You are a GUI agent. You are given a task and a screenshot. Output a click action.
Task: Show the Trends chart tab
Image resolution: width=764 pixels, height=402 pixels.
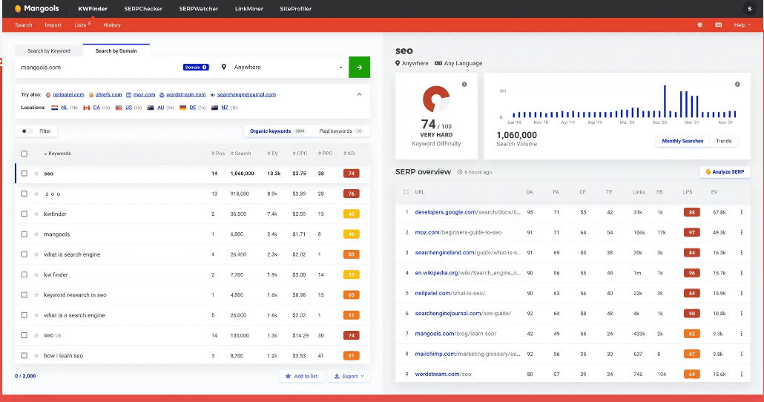coord(723,141)
